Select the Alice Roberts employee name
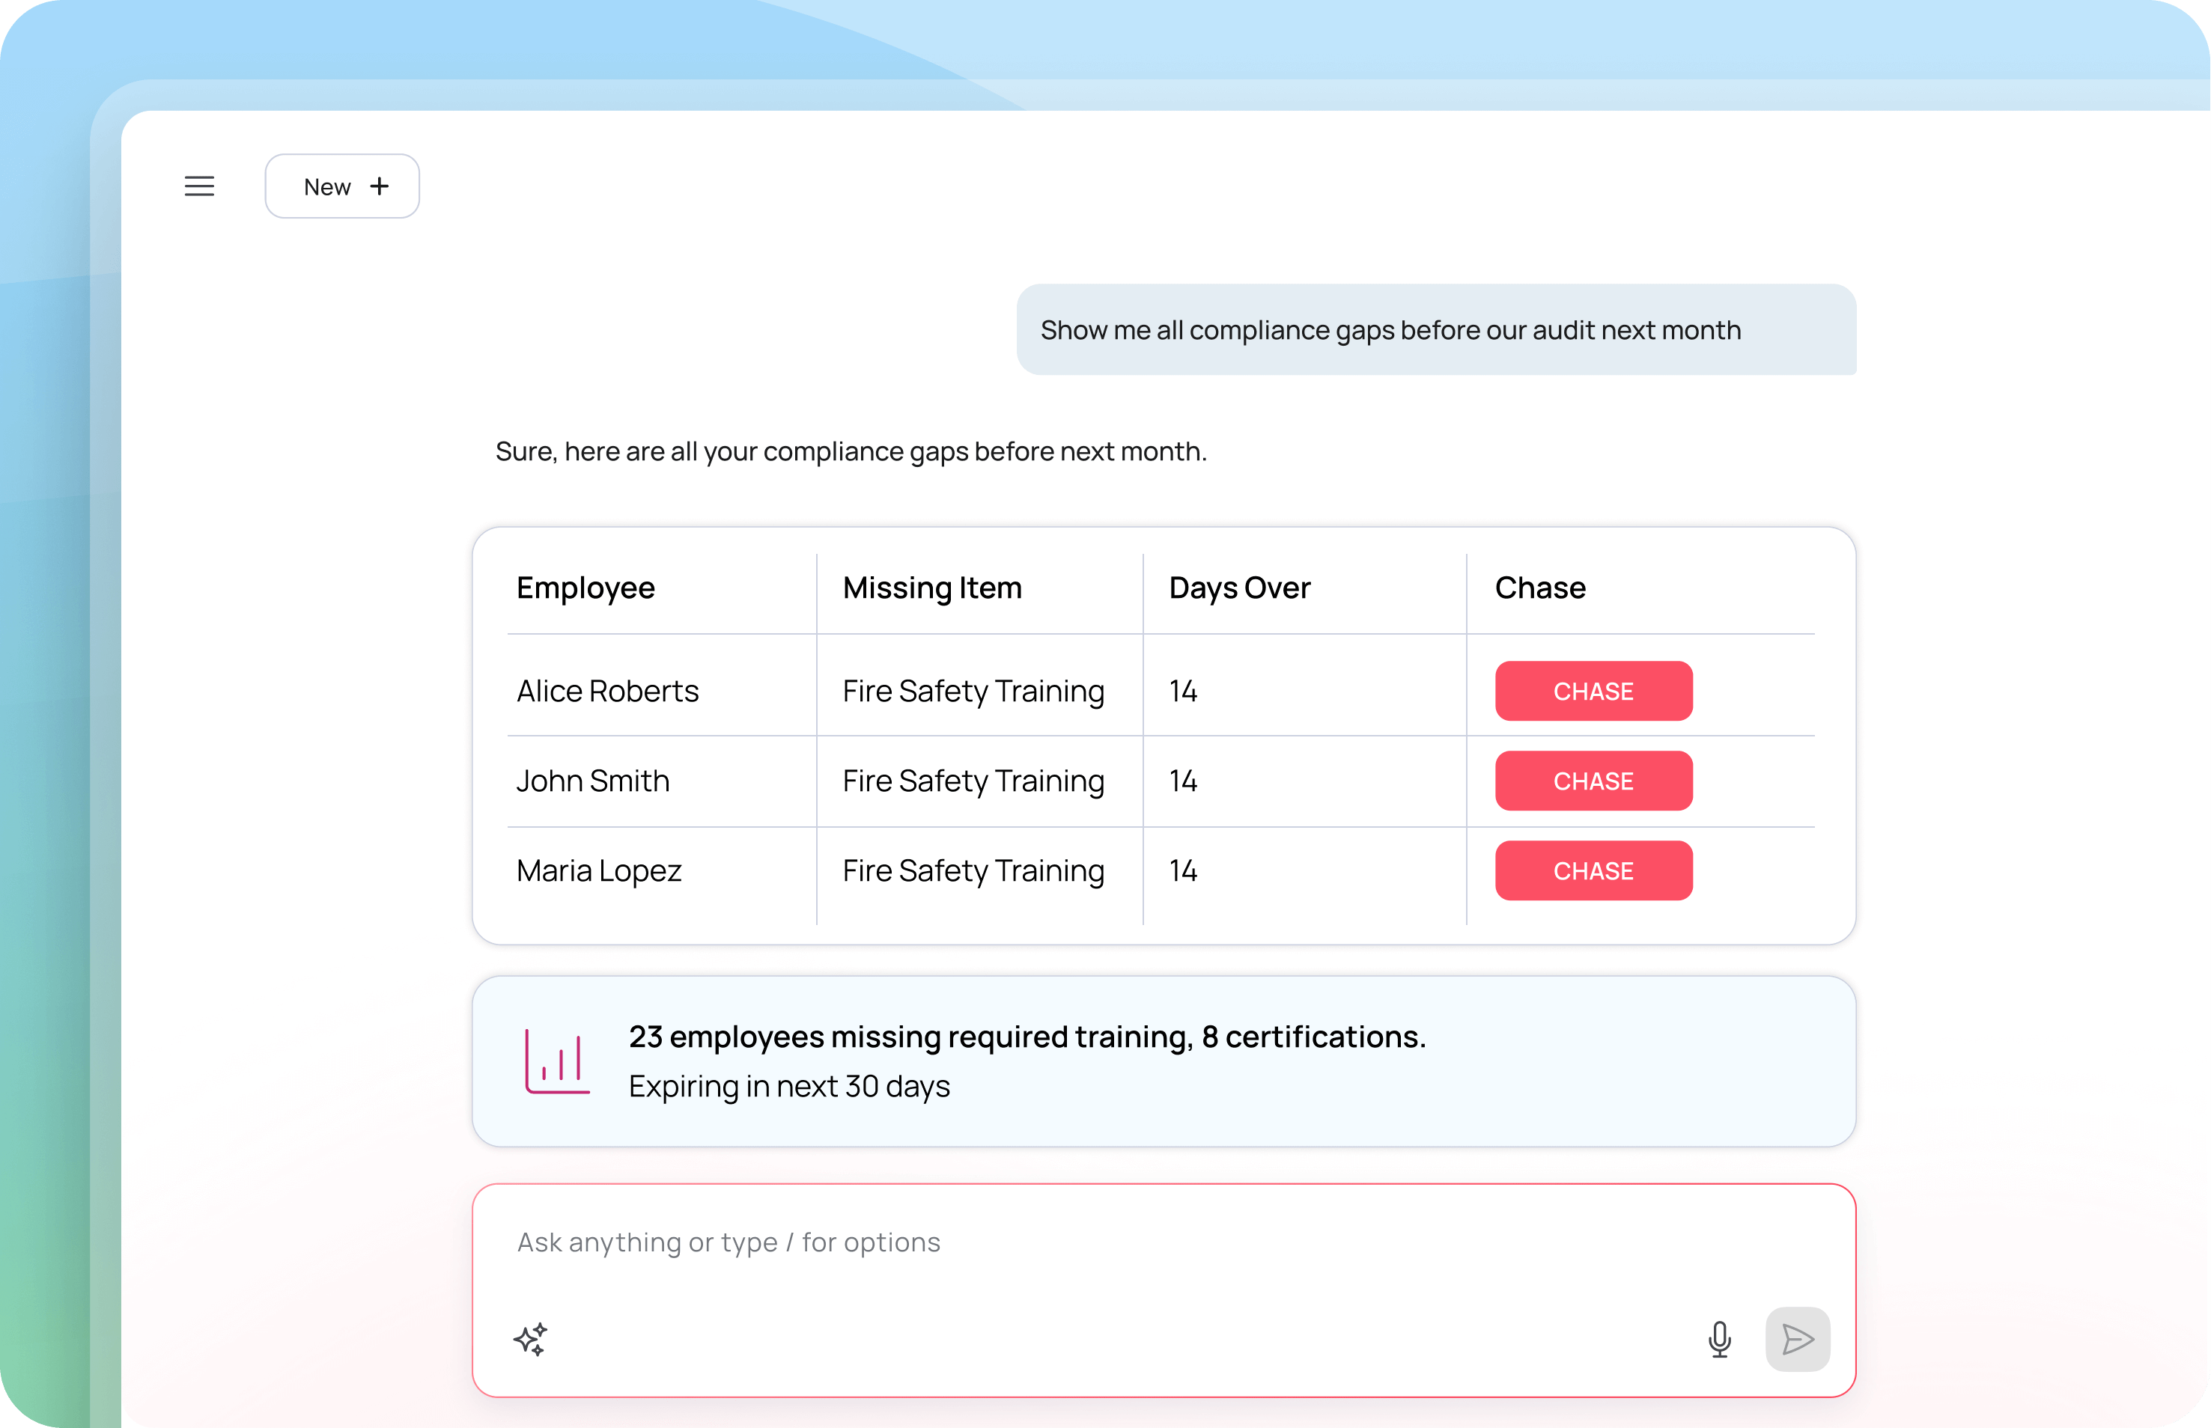Viewport: 2211px width, 1428px height. [x=607, y=691]
